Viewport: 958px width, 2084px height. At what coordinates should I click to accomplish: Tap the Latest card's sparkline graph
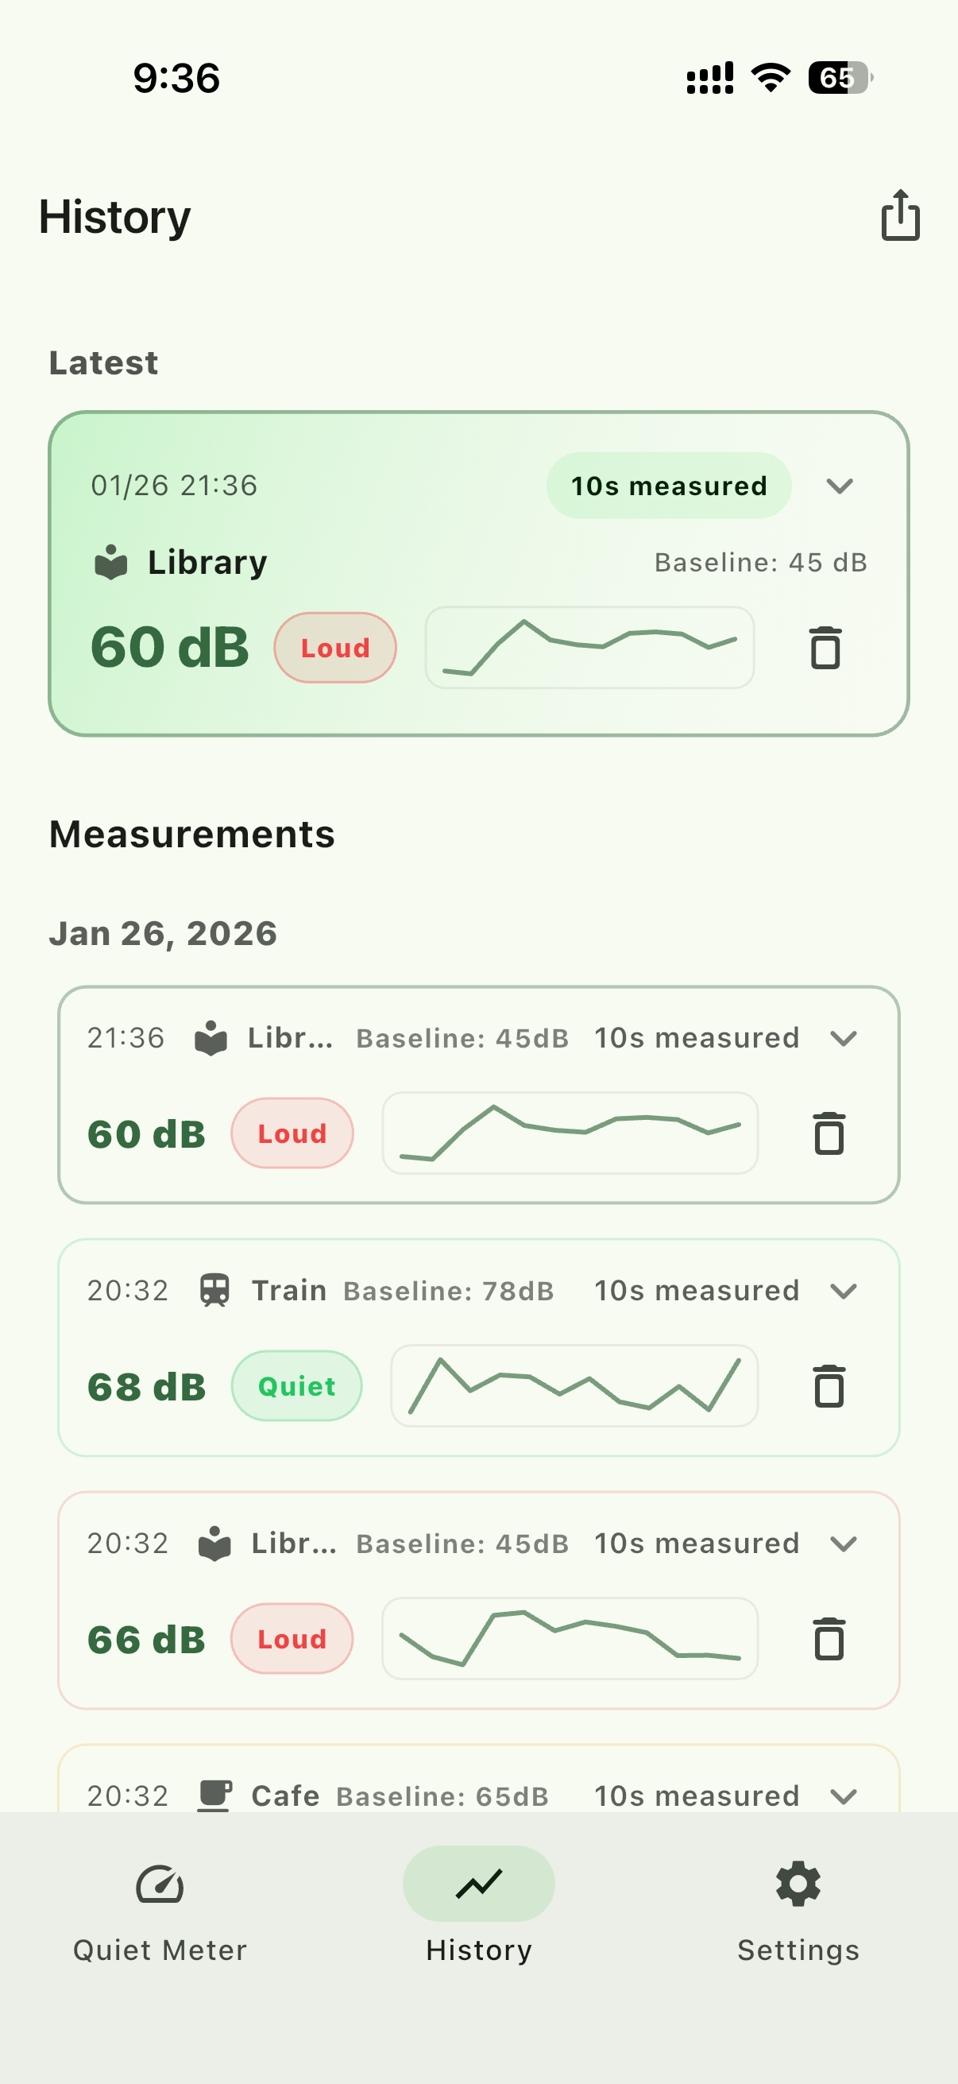(589, 647)
